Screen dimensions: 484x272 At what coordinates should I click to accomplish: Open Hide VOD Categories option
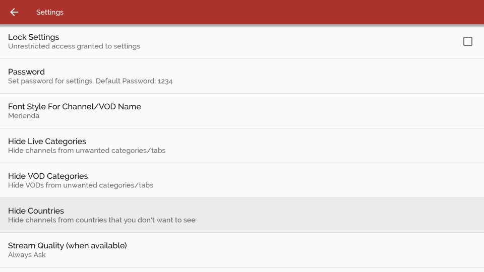[242, 181]
